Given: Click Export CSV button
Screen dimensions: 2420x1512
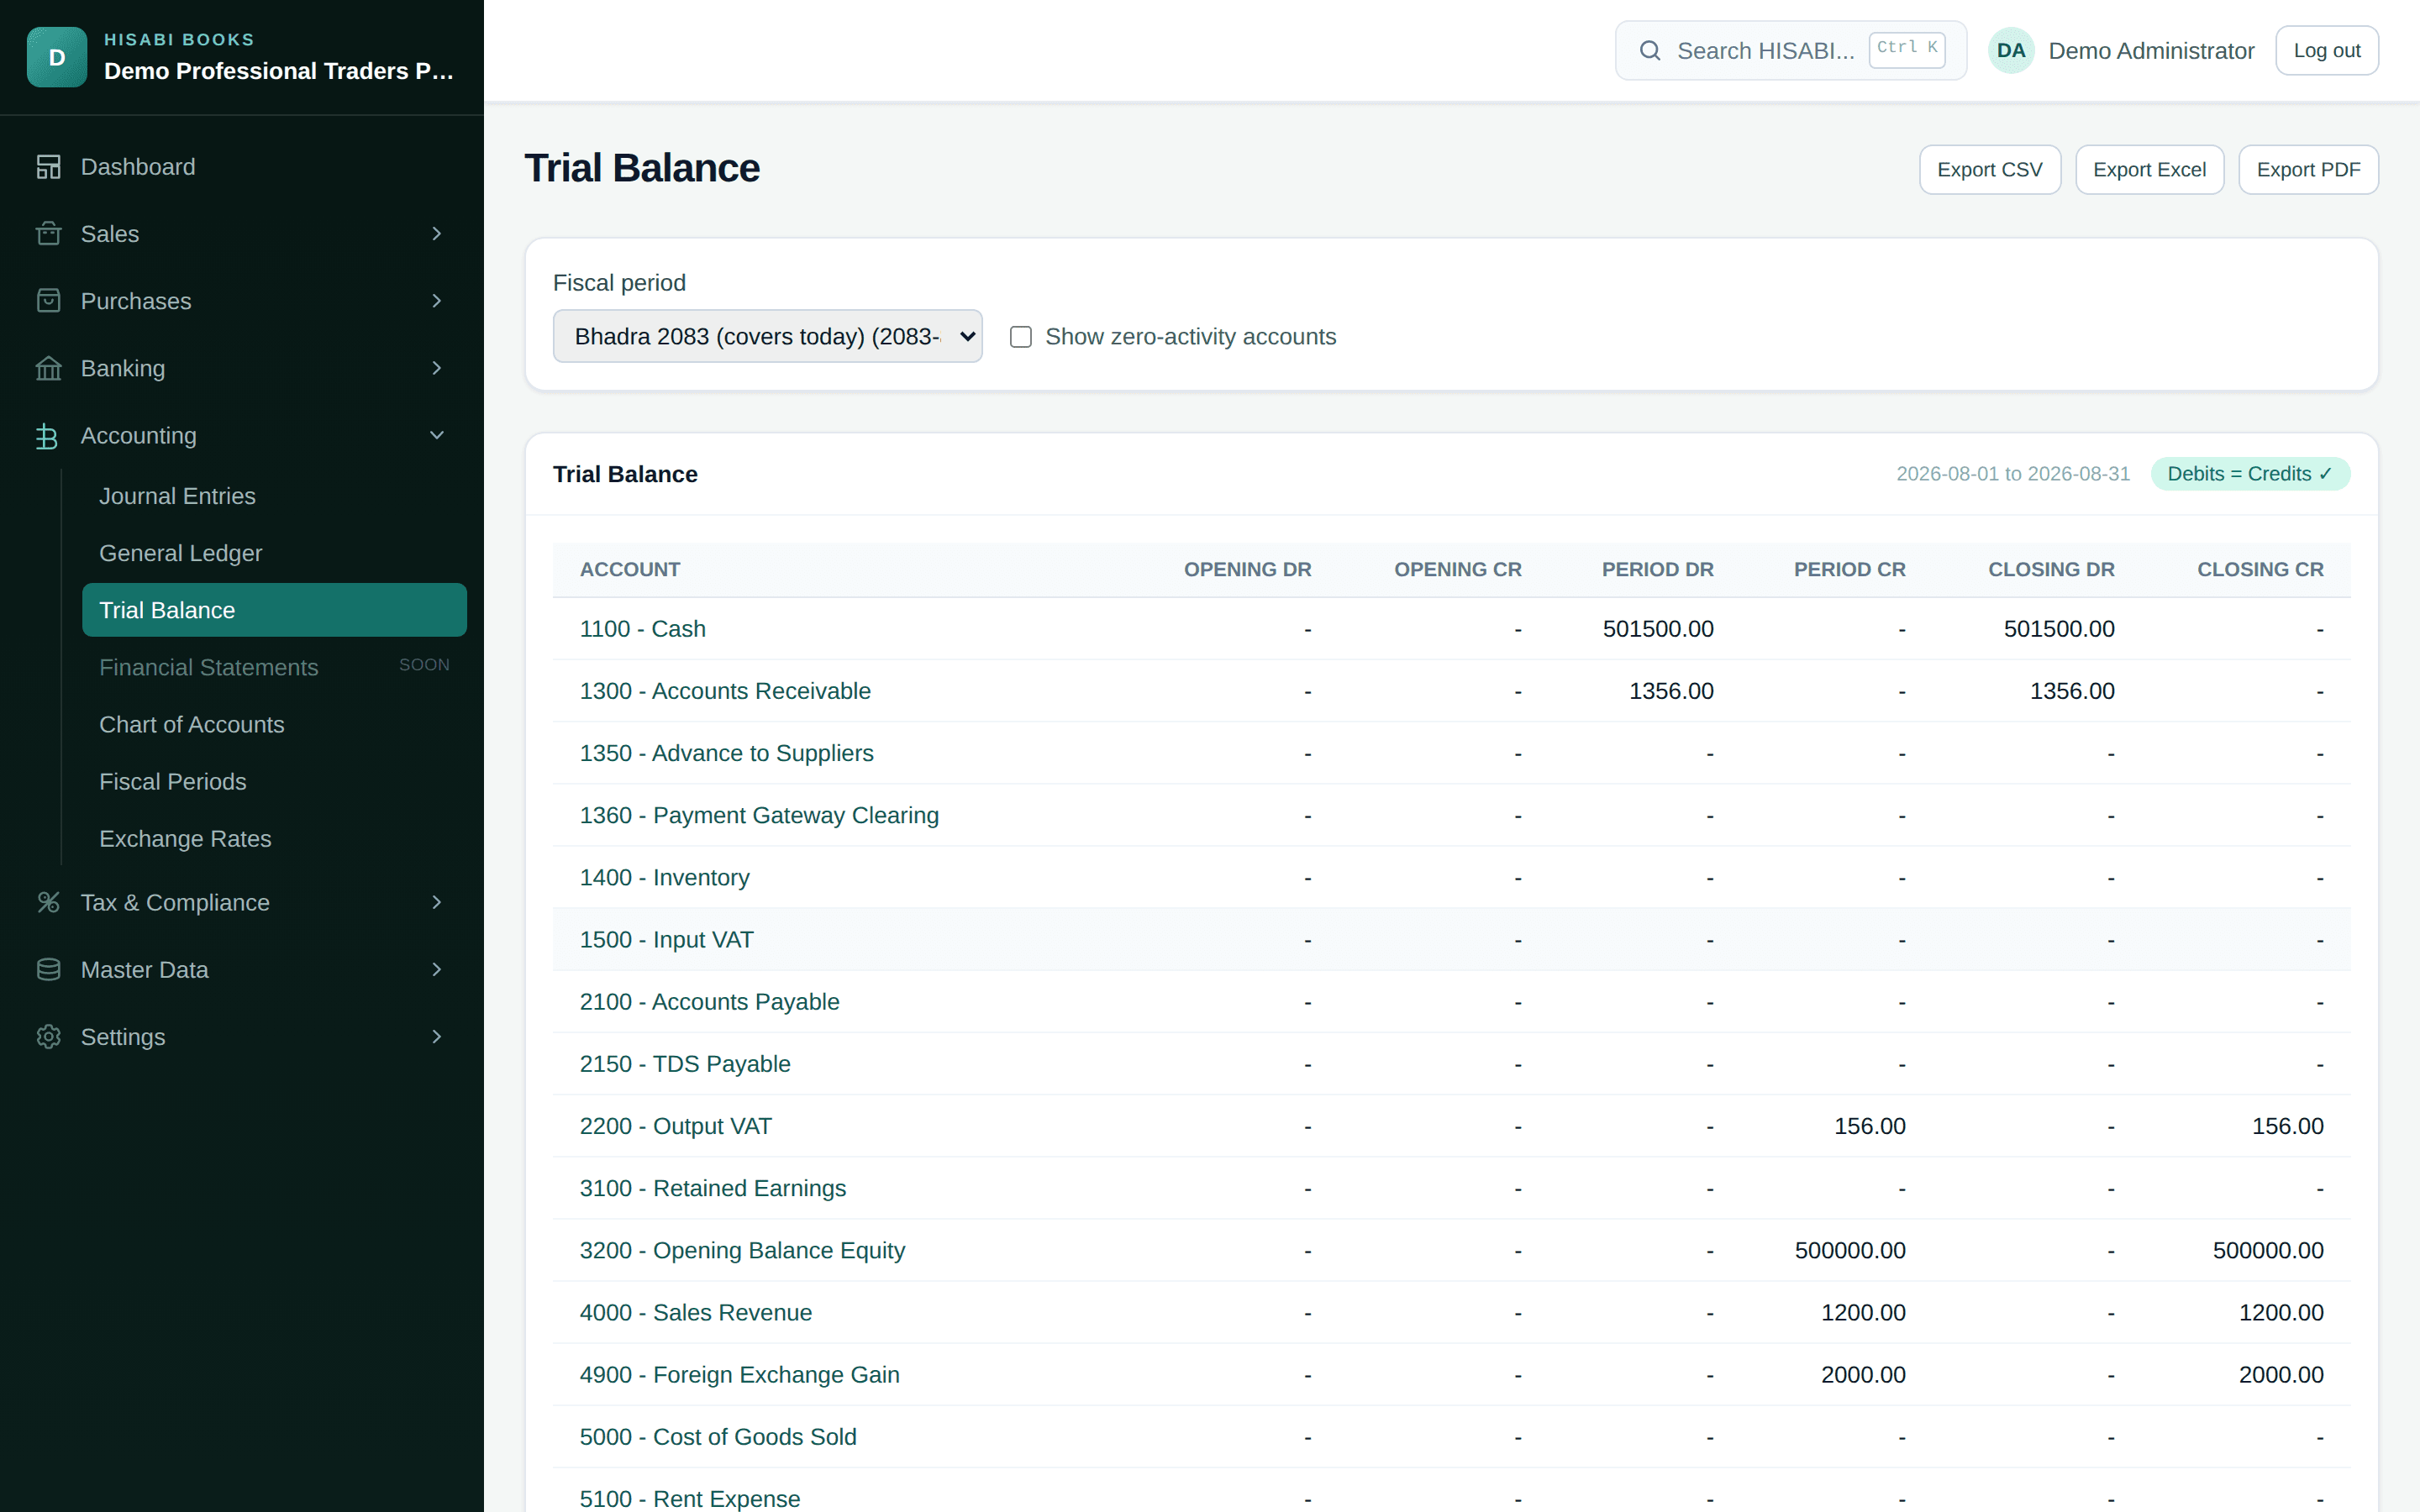Looking at the screenshot, I should (x=1989, y=170).
